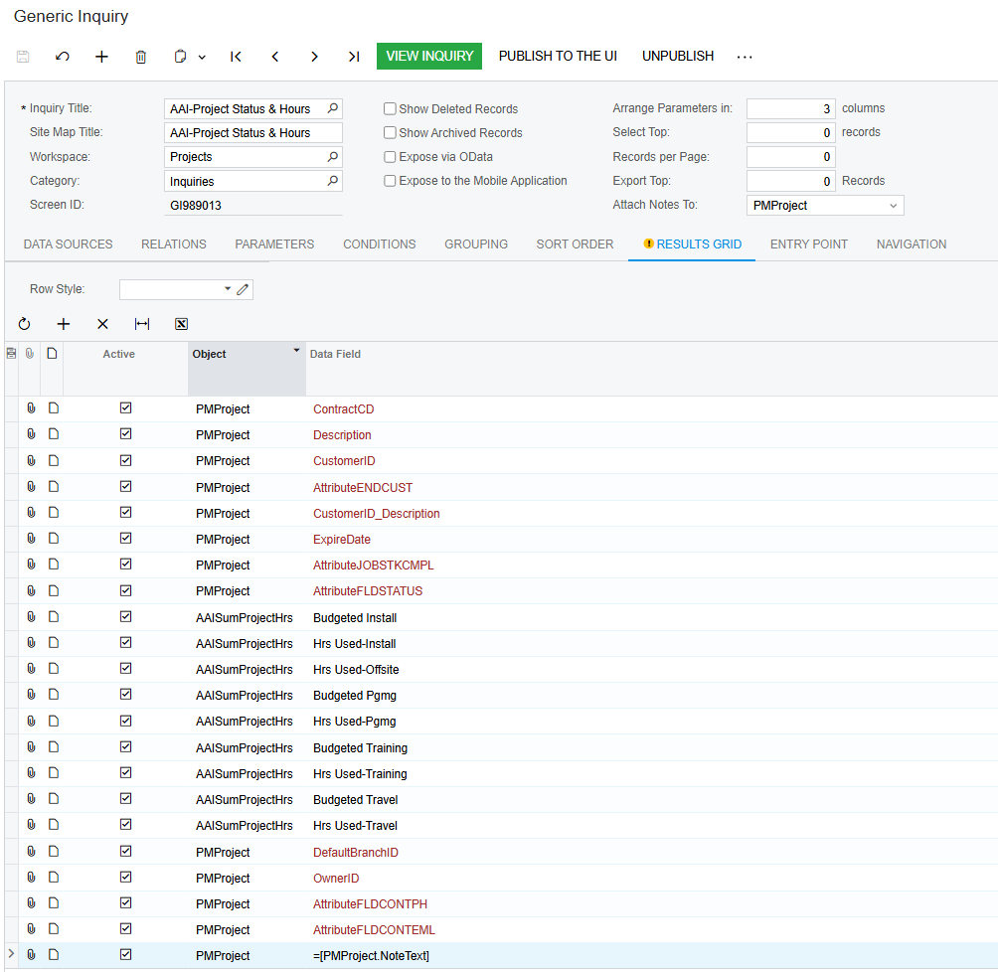
Task: Click the undo icon in top toolbar
Action: coord(63,57)
